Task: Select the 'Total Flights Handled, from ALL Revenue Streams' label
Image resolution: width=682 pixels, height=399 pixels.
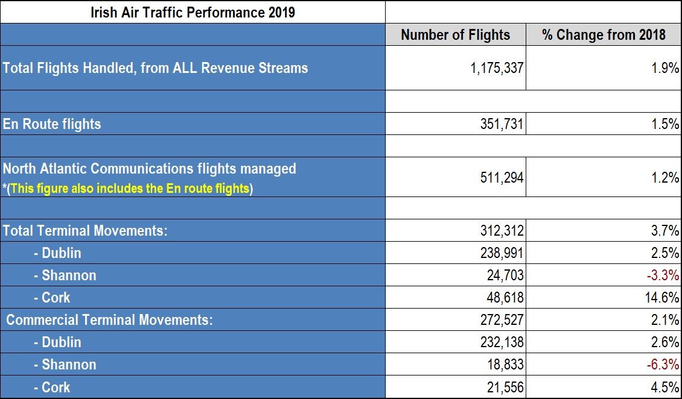Action: 155,68
